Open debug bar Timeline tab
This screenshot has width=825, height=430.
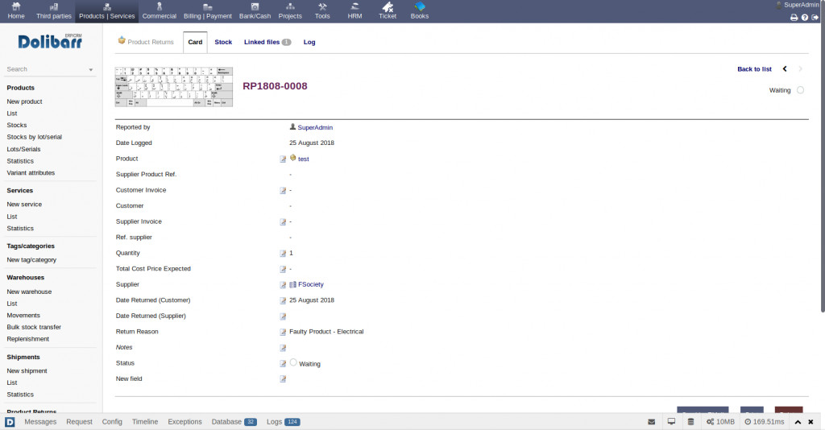point(145,422)
